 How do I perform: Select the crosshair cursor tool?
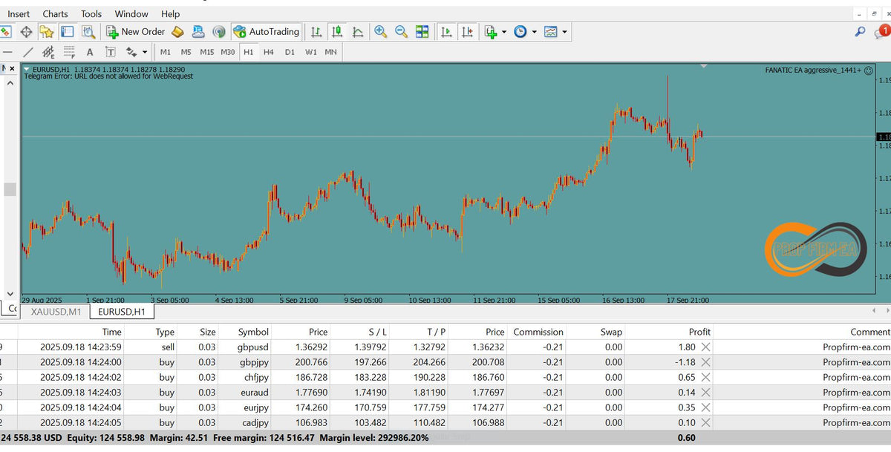[x=26, y=32]
